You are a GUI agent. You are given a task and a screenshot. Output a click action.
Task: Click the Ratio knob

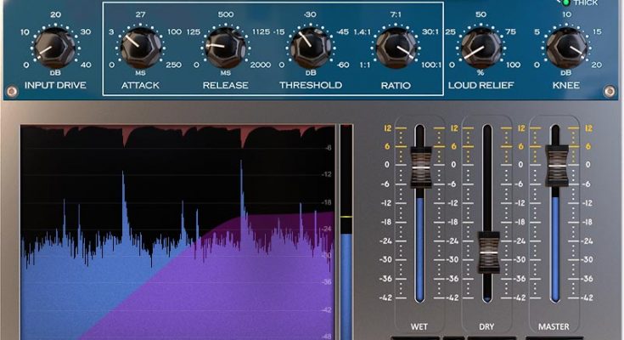pyautogui.click(x=395, y=48)
